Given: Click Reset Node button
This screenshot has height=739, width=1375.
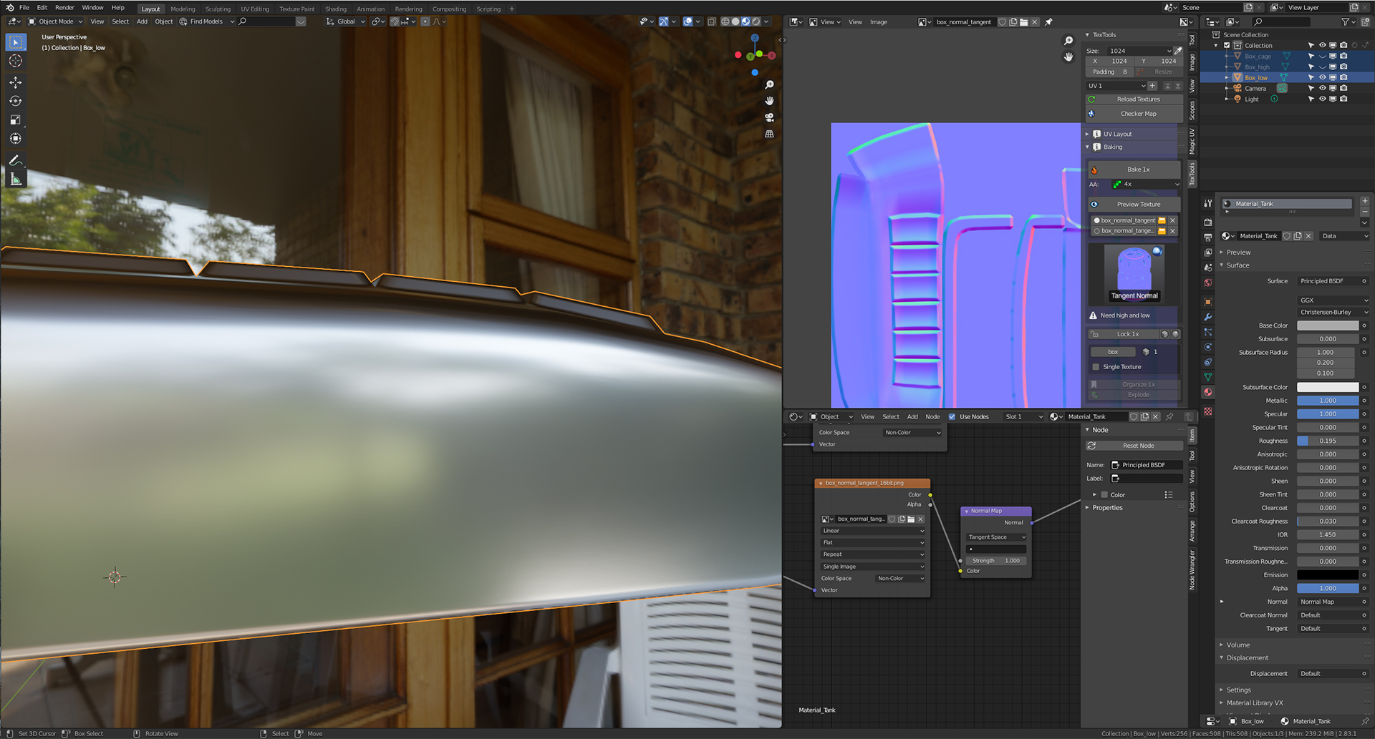Looking at the screenshot, I should click(x=1133, y=446).
